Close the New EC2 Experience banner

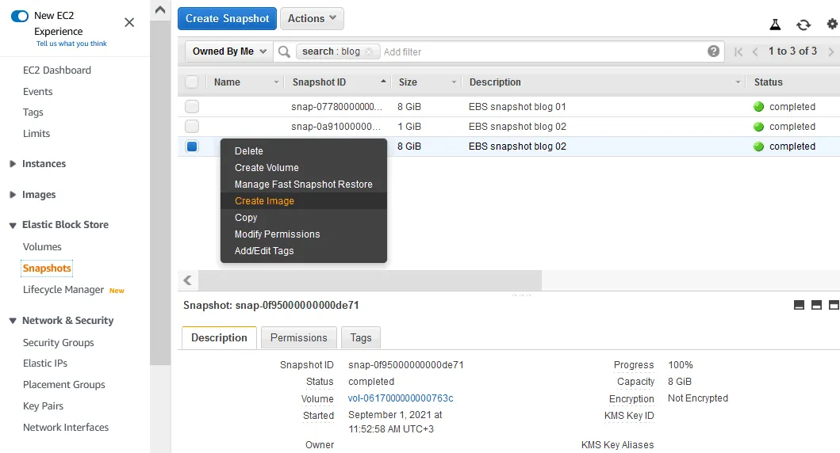click(x=129, y=22)
